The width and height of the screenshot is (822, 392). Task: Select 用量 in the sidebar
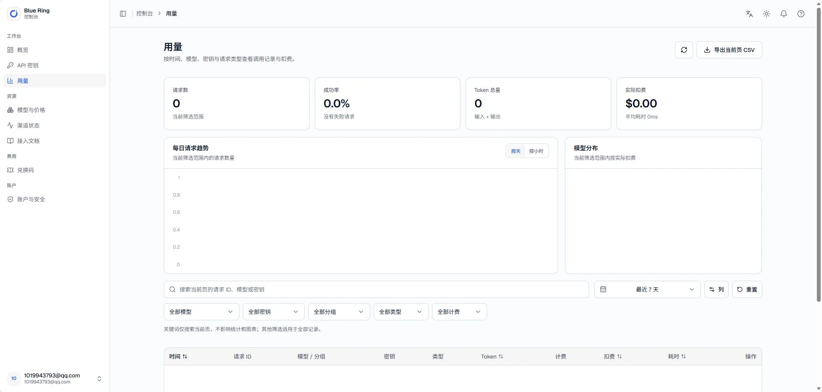55,81
